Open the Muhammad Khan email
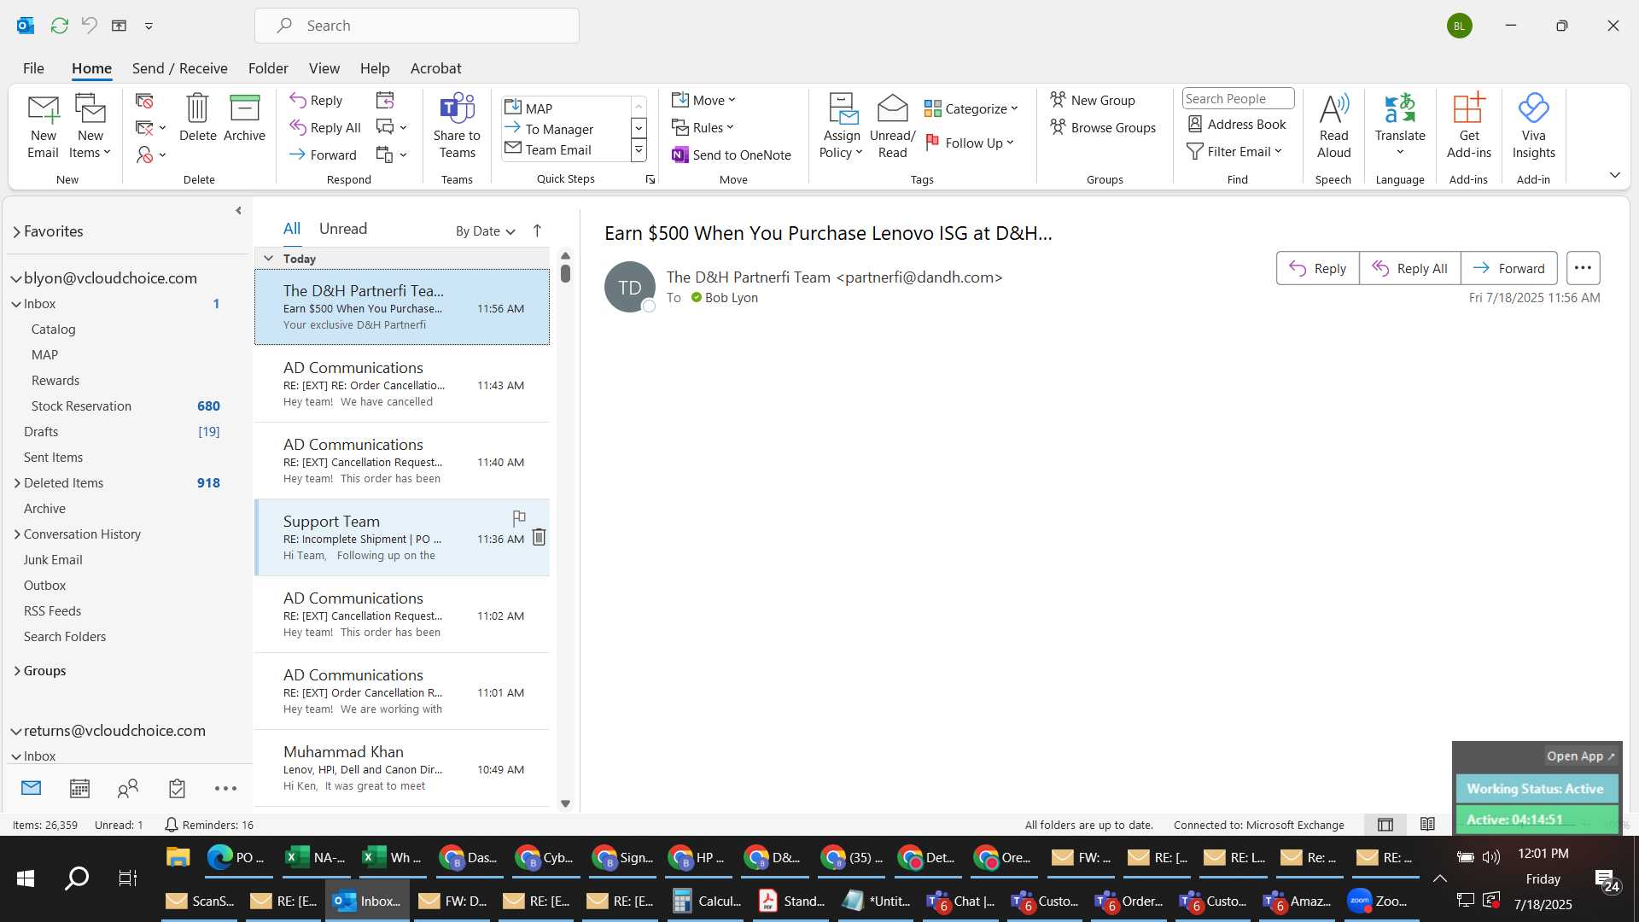The height and width of the screenshot is (922, 1639). pyautogui.click(x=401, y=768)
